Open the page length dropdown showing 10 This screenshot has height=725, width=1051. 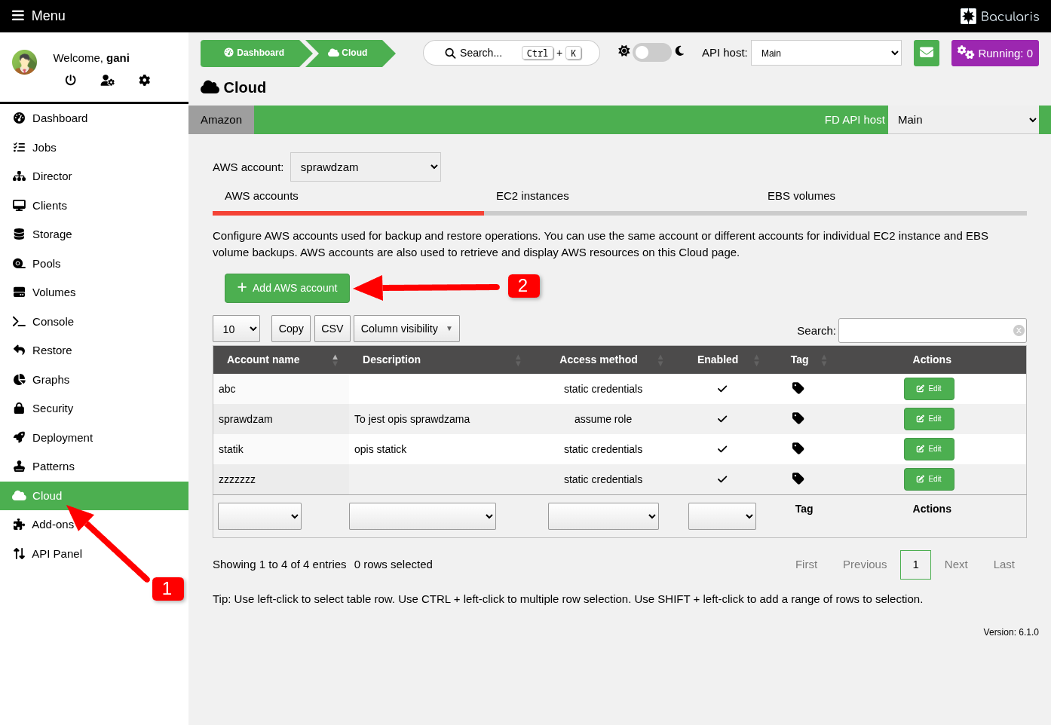coord(237,329)
